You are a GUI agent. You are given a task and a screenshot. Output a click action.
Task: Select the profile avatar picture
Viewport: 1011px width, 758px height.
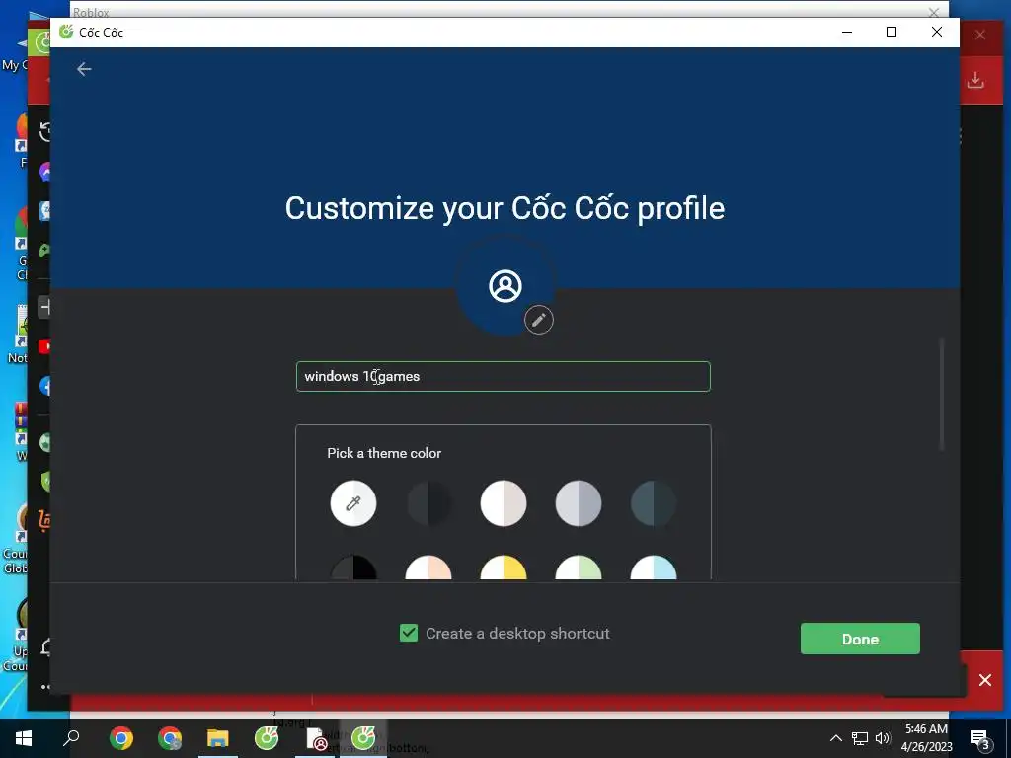click(x=505, y=286)
